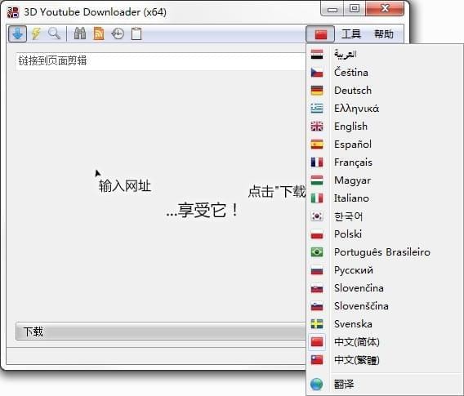The height and width of the screenshot is (396, 464).
Task: Switch interface to English
Action: [x=385, y=127]
